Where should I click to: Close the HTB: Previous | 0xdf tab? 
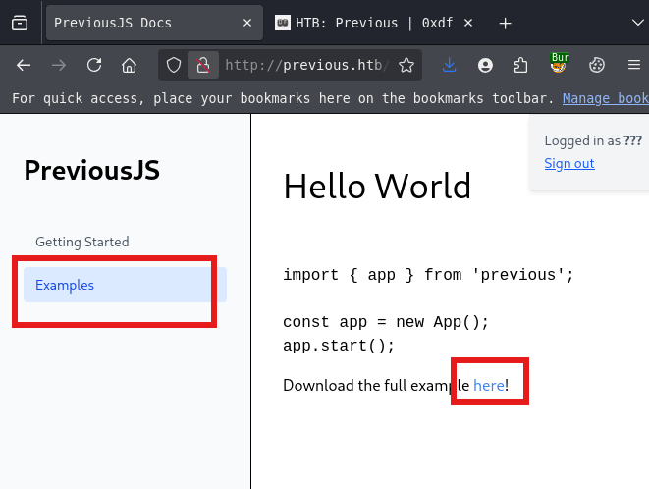[x=468, y=23]
